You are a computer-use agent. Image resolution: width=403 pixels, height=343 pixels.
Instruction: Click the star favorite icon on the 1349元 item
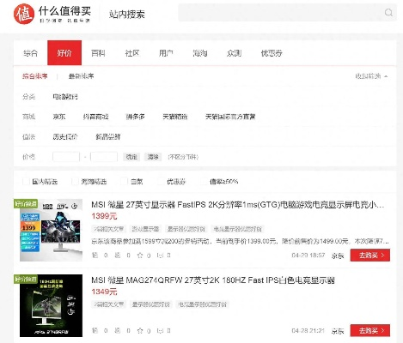(x=140, y=331)
